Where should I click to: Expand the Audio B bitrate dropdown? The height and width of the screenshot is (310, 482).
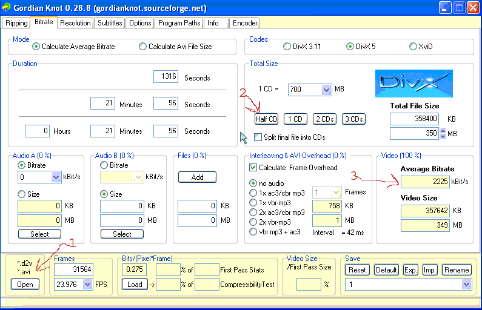[x=138, y=177]
